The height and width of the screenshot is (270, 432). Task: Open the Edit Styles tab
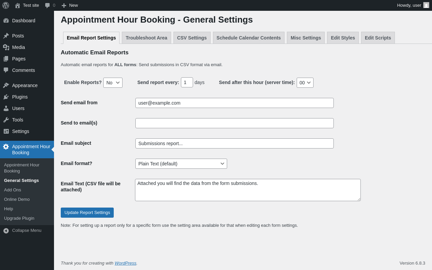coord(343,38)
